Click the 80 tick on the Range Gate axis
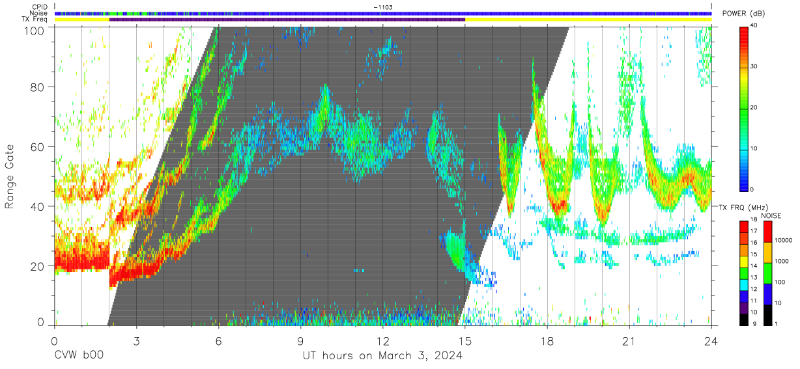The width and height of the screenshot is (800, 369). pos(37,87)
